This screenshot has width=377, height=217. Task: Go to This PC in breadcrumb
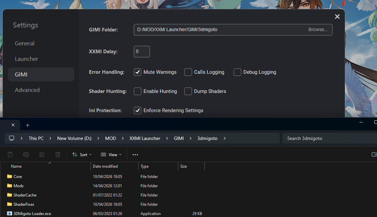pos(36,138)
